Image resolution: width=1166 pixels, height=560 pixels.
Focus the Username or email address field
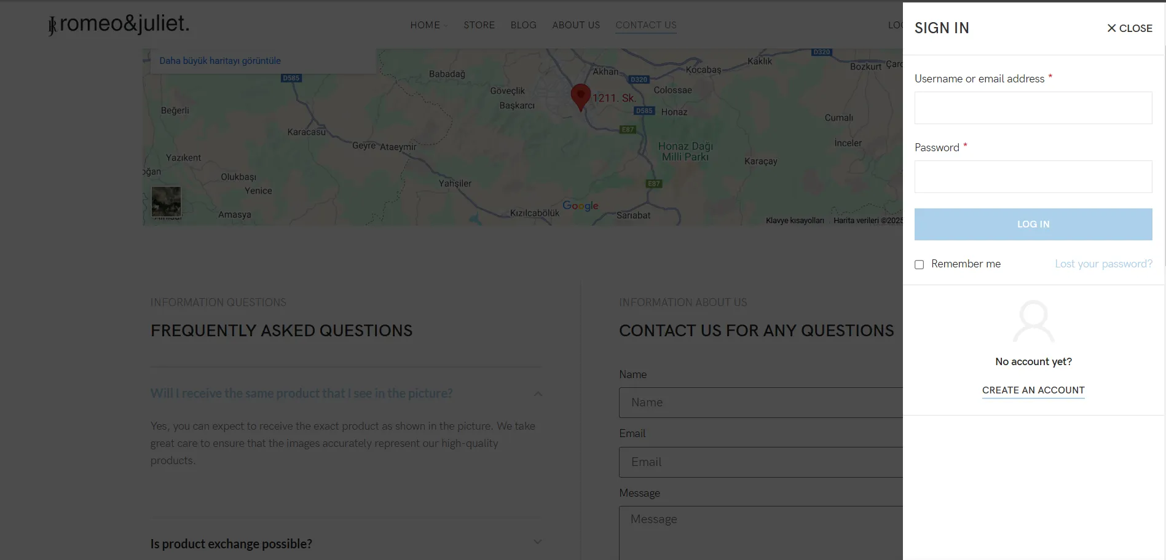pyautogui.click(x=1033, y=108)
